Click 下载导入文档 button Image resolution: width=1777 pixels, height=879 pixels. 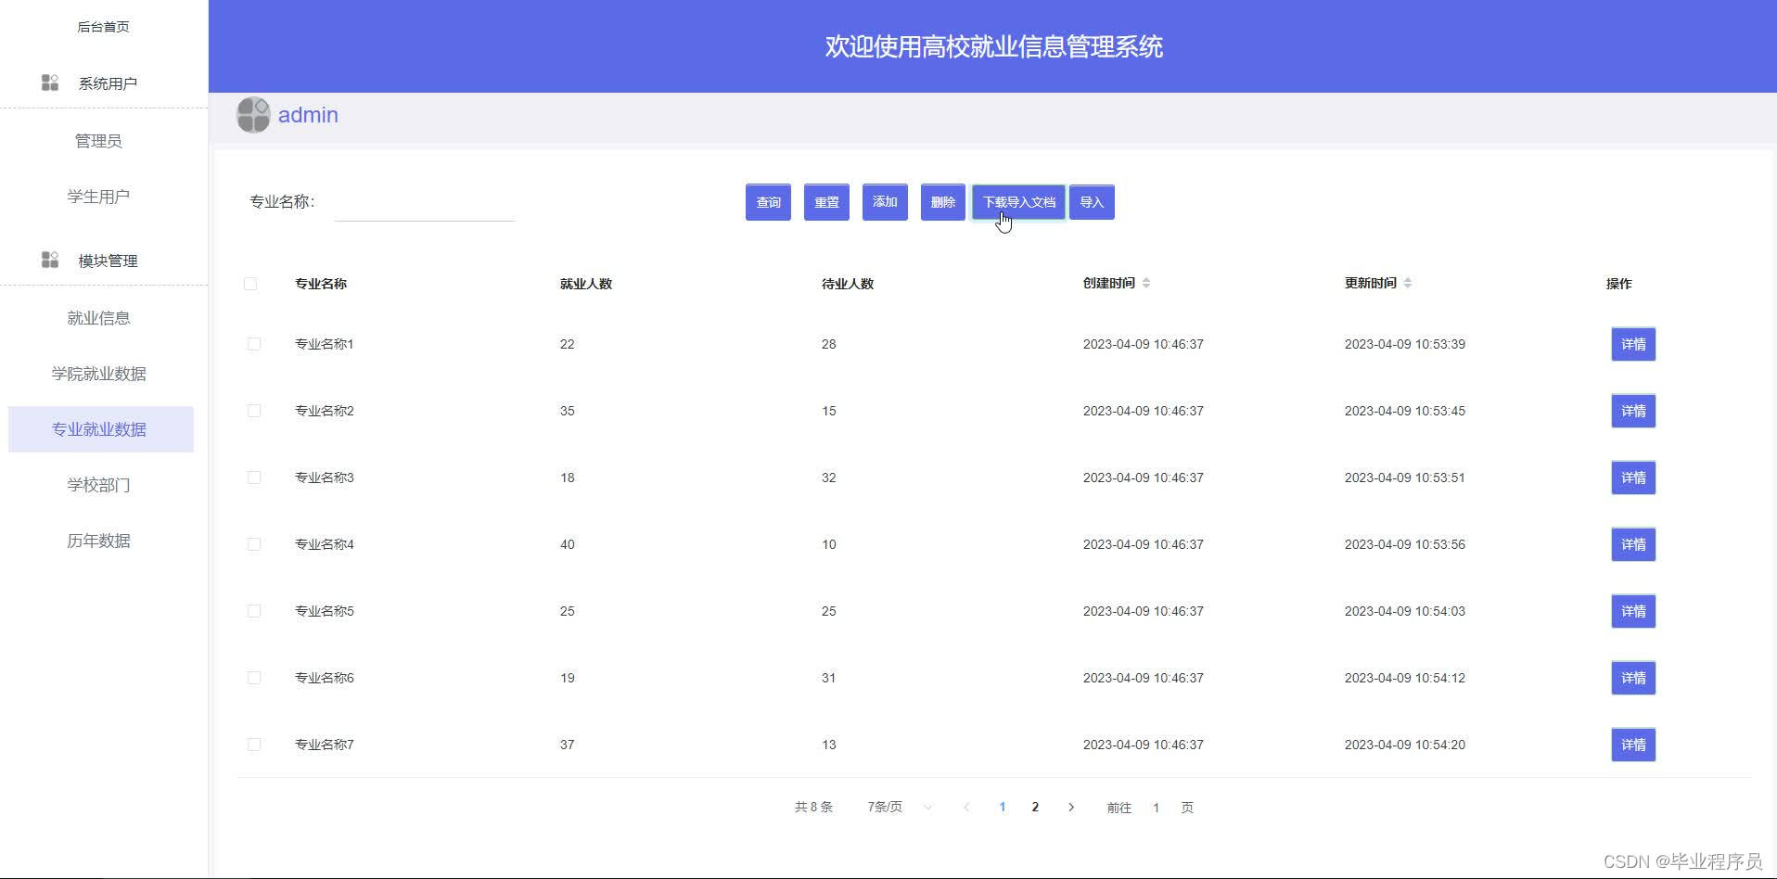tap(1018, 202)
